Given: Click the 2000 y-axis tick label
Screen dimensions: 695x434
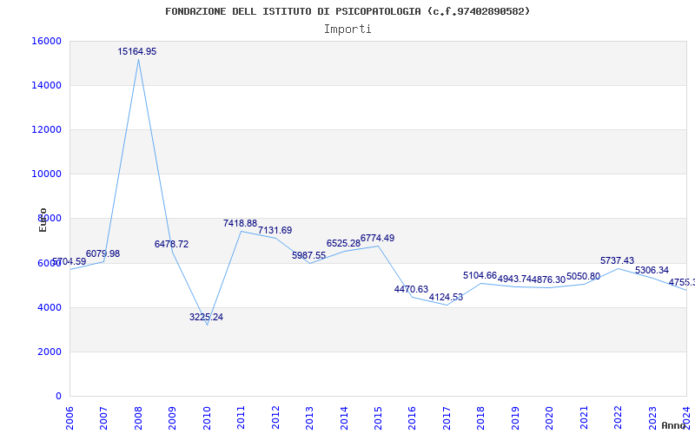Looking at the screenshot, I should tap(50, 352).
